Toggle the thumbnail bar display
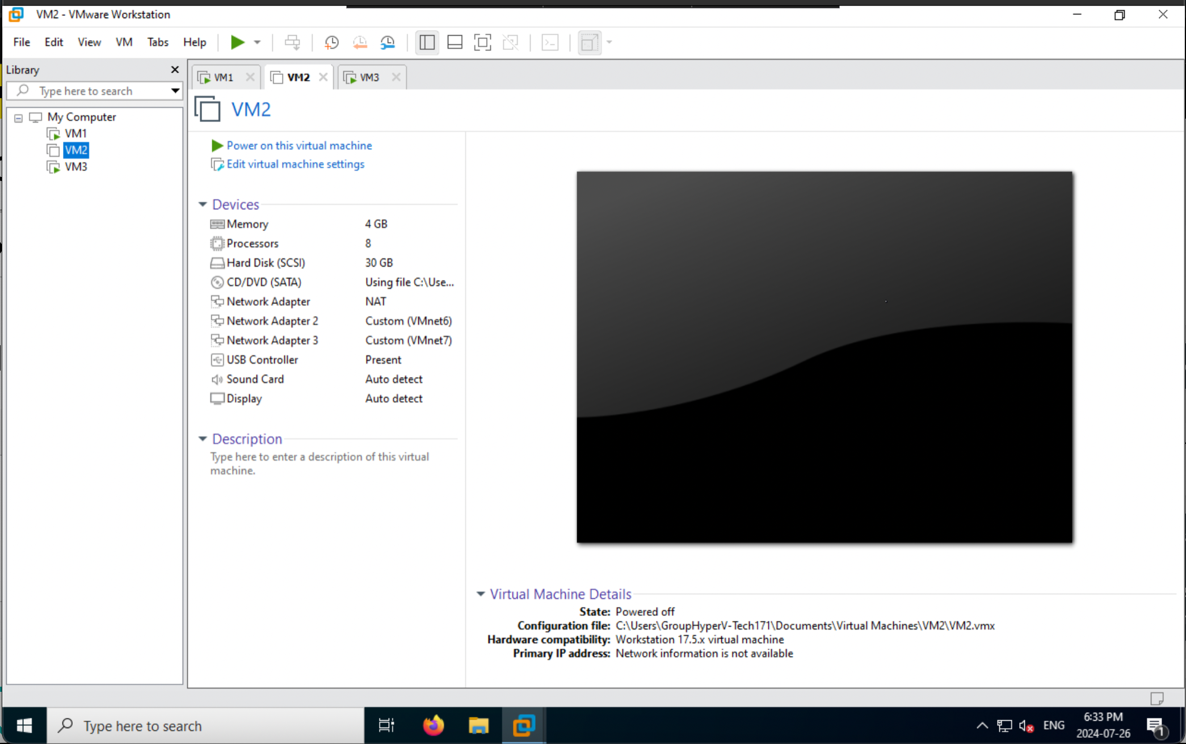This screenshot has height=744, width=1186. click(x=455, y=42)
